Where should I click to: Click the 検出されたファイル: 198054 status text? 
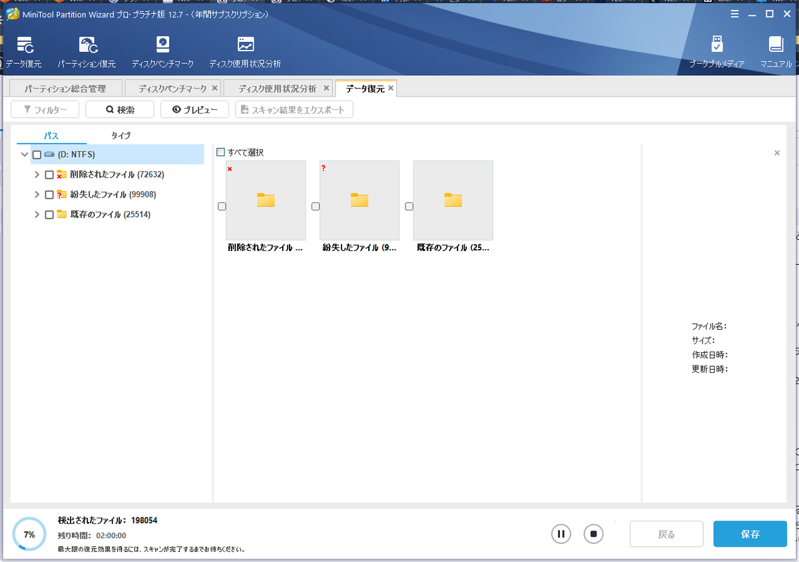108,521
